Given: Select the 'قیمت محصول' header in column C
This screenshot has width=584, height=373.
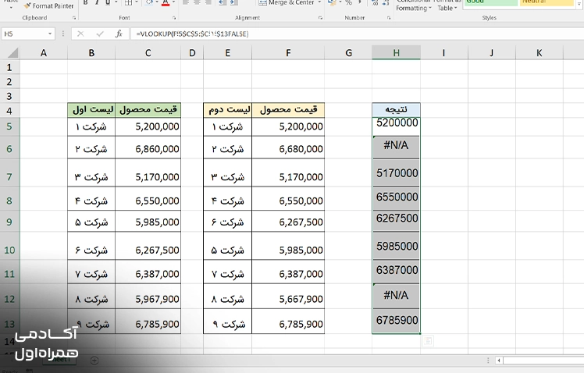Looking at the screenshot, I should pos(148,110).
